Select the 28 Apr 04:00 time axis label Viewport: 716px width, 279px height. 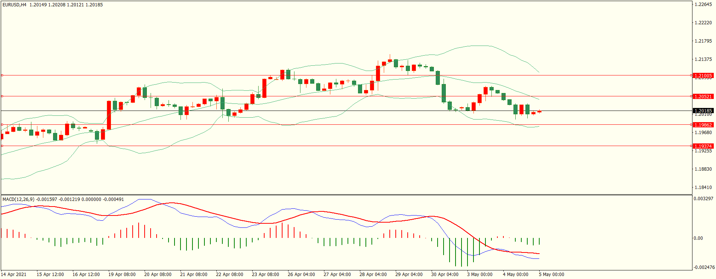click(373, 275)
